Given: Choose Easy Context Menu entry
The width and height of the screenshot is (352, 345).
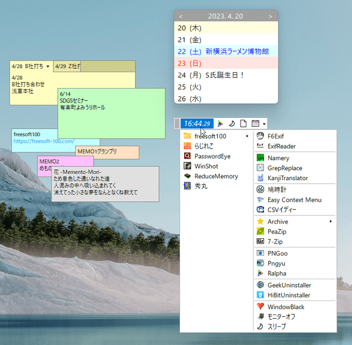Looking at the screenshot, I should pos(294,200).
